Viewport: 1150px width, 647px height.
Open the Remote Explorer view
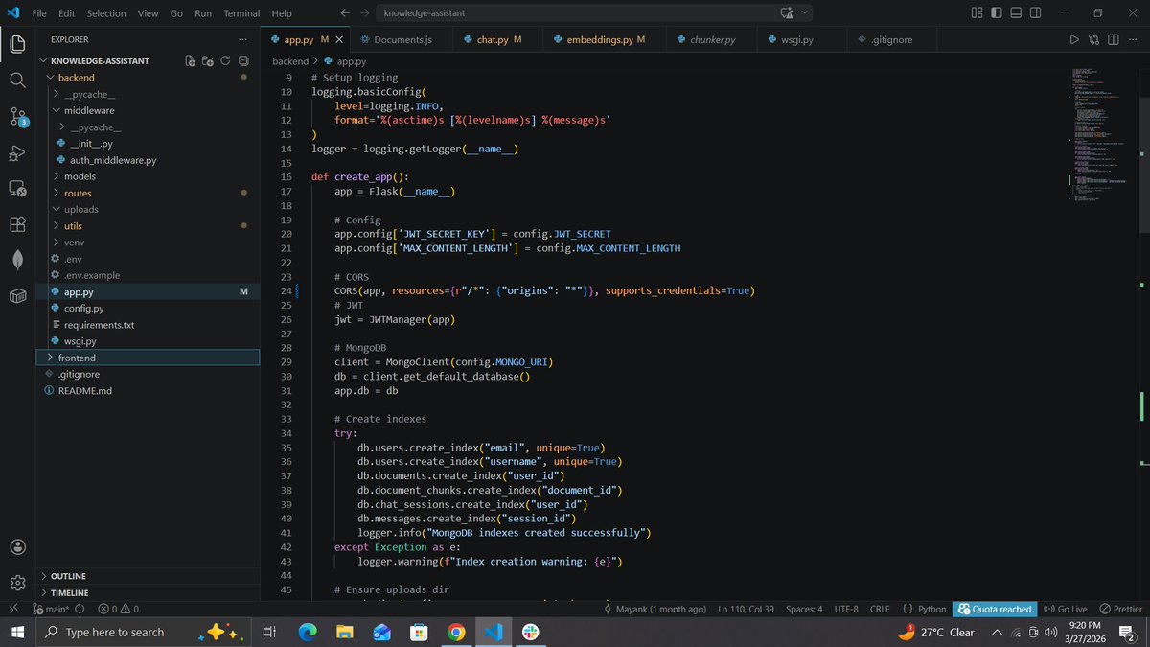point(17,189)
